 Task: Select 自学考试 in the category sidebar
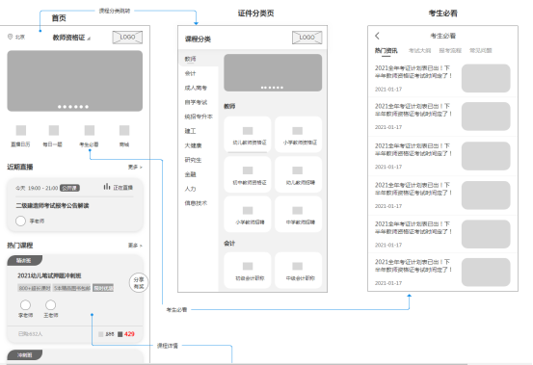[196, 102]
